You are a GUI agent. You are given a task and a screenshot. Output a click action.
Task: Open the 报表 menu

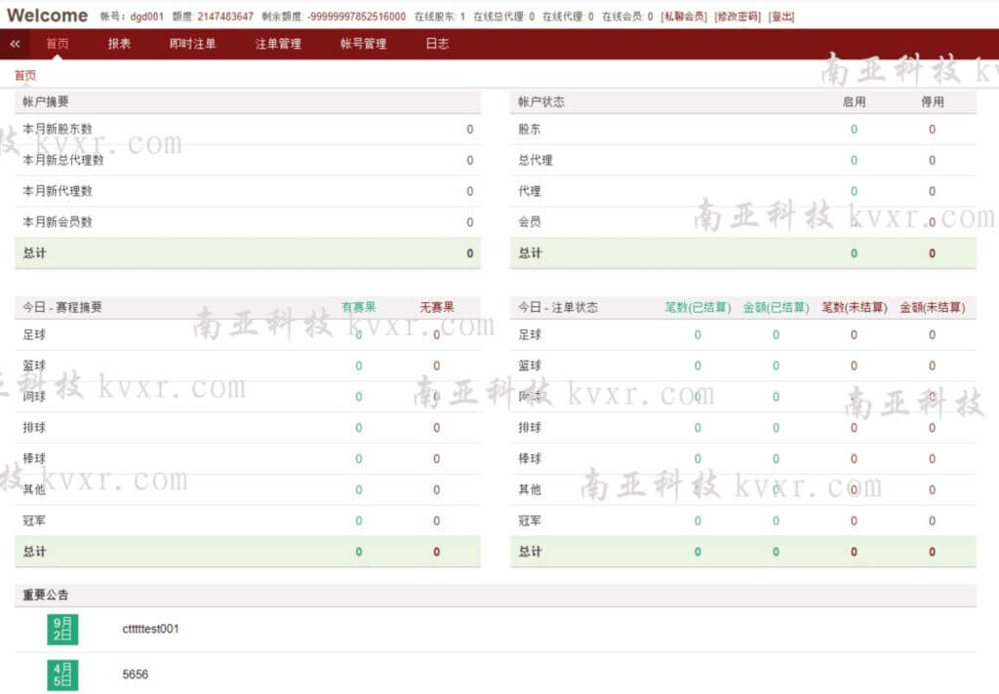point(119,44)
